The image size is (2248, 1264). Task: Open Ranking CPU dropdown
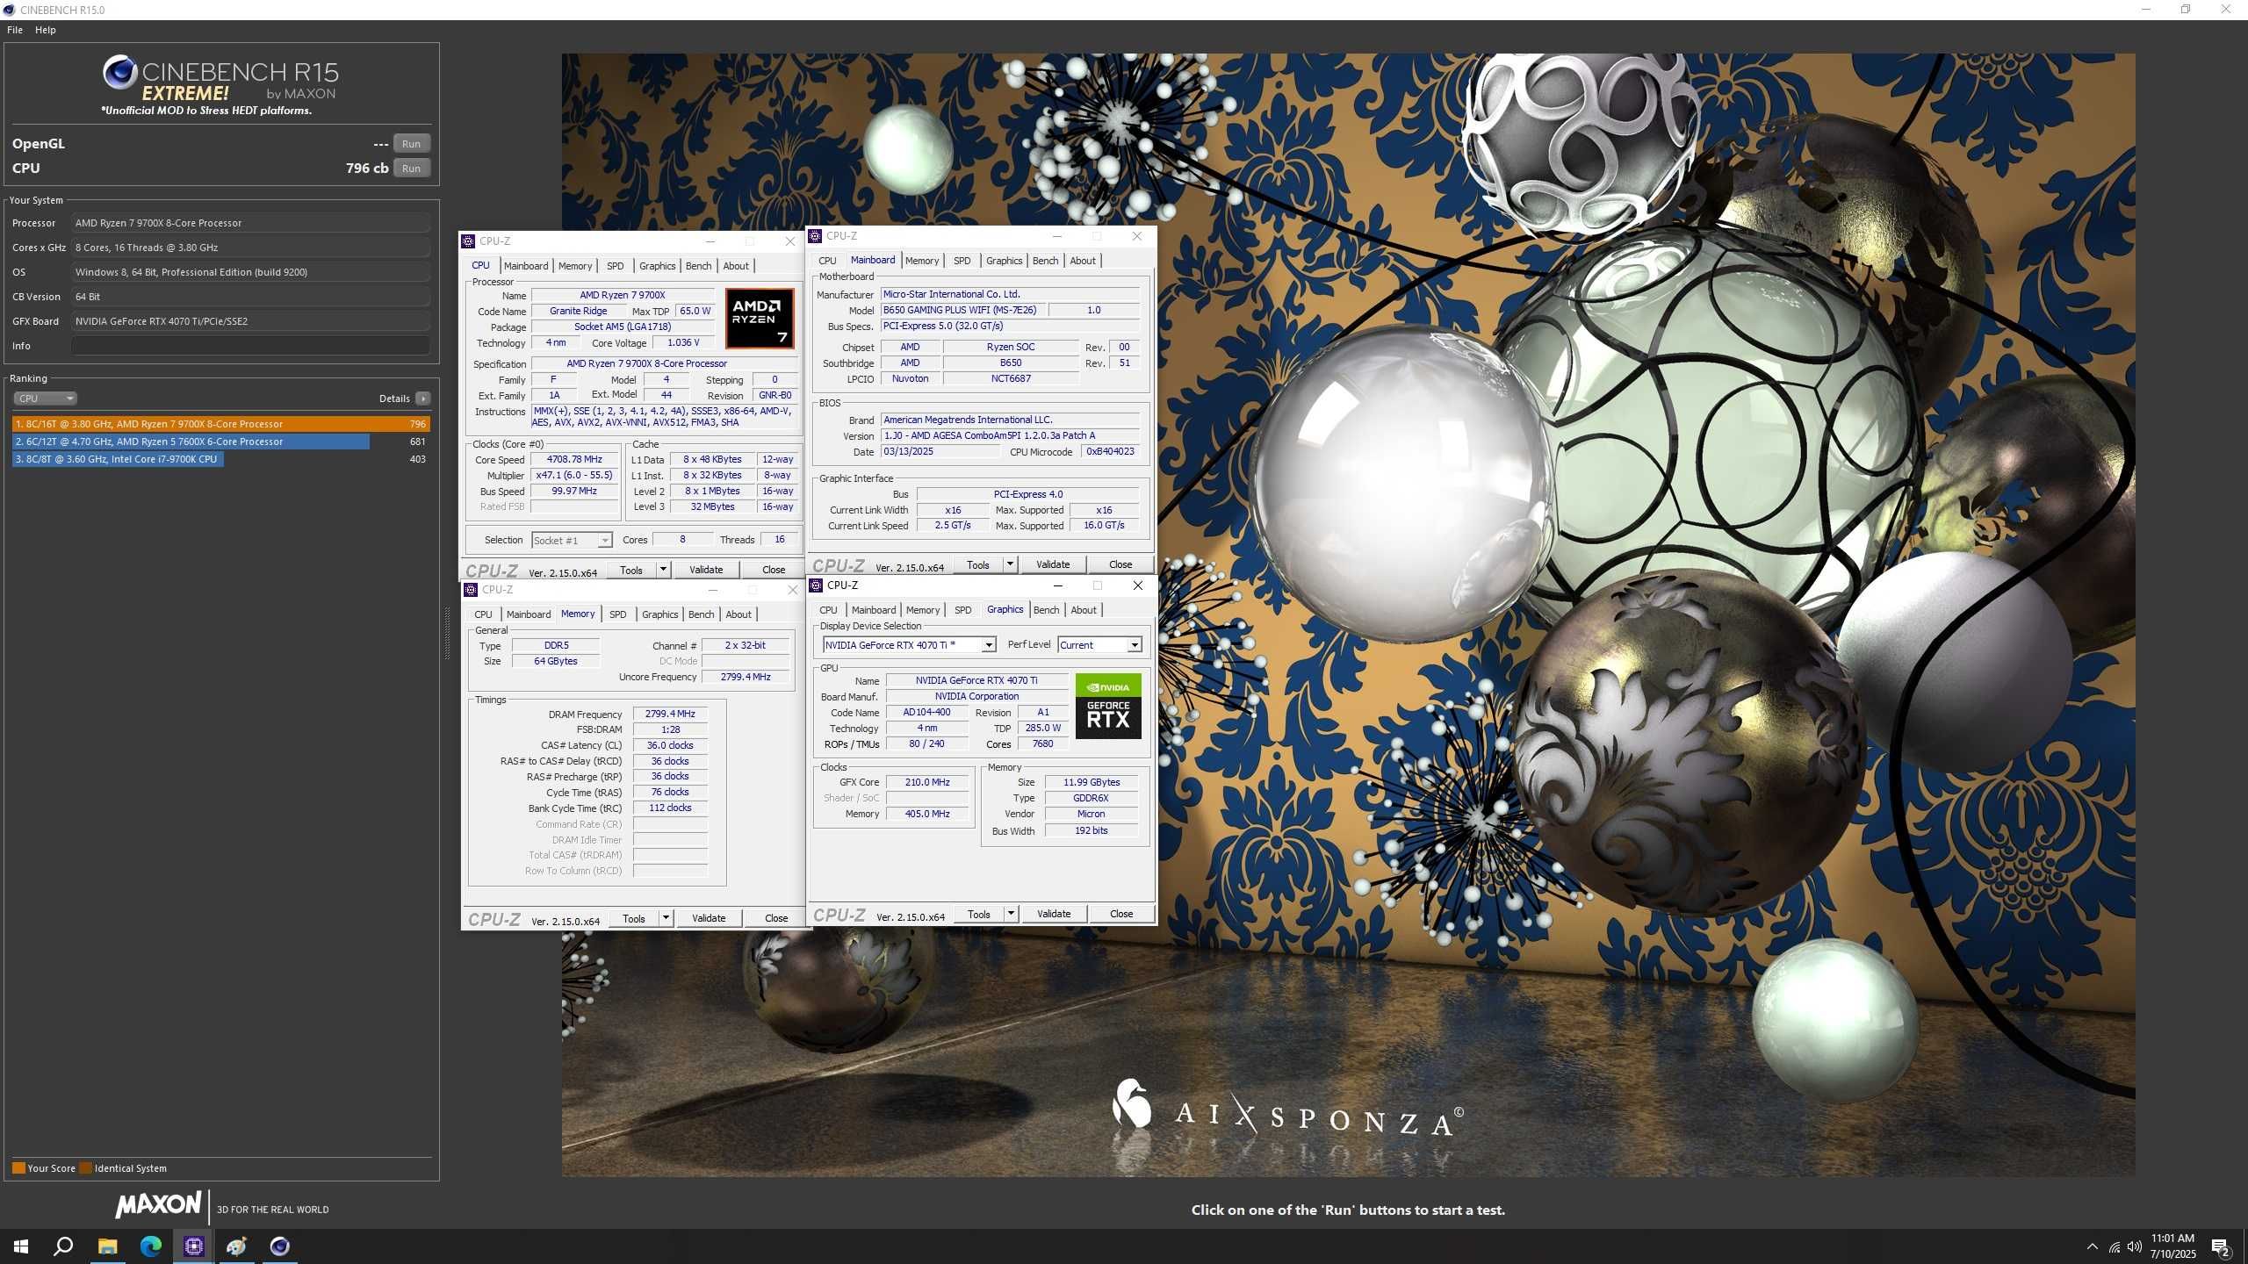(45, 399)
